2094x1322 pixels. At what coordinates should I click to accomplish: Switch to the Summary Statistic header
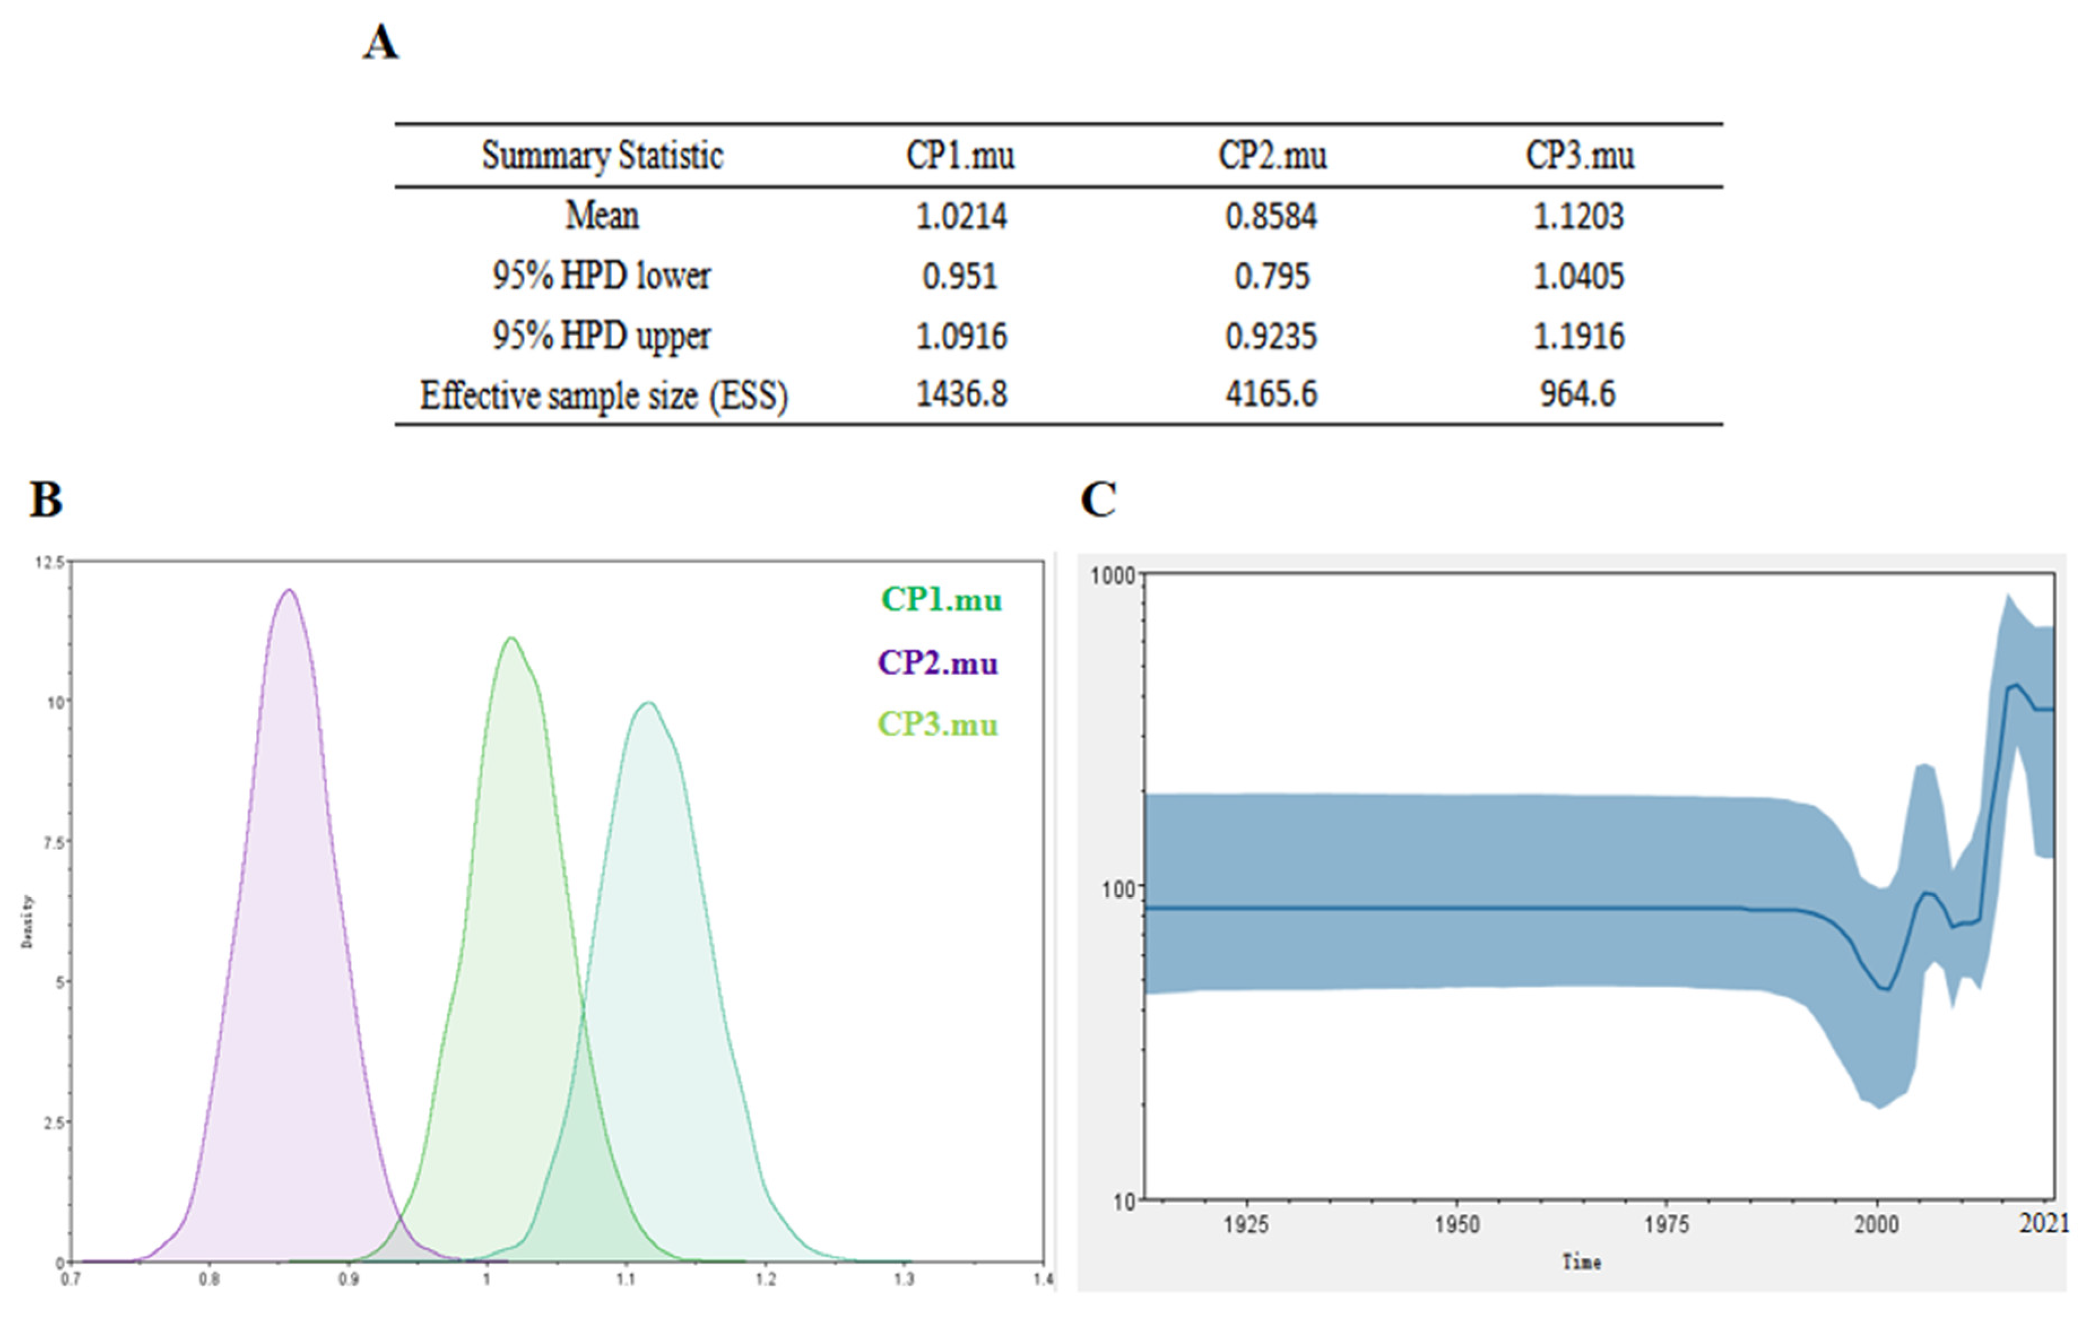tap(603, 155)
